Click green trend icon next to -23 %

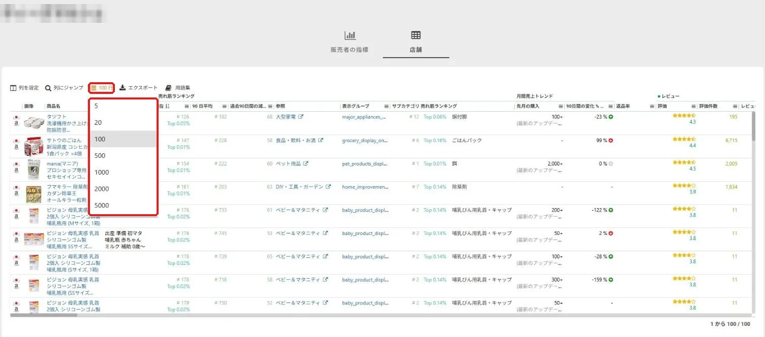(611, 117)
